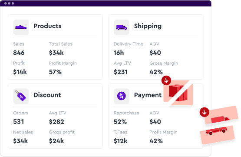Click the dollar sign Payment icon
241x157 pixels.
[122, 96]
